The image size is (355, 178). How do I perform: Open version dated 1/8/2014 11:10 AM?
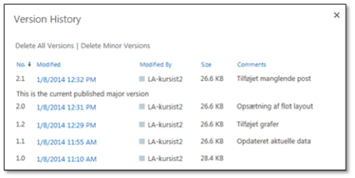(x=67, y=159)
